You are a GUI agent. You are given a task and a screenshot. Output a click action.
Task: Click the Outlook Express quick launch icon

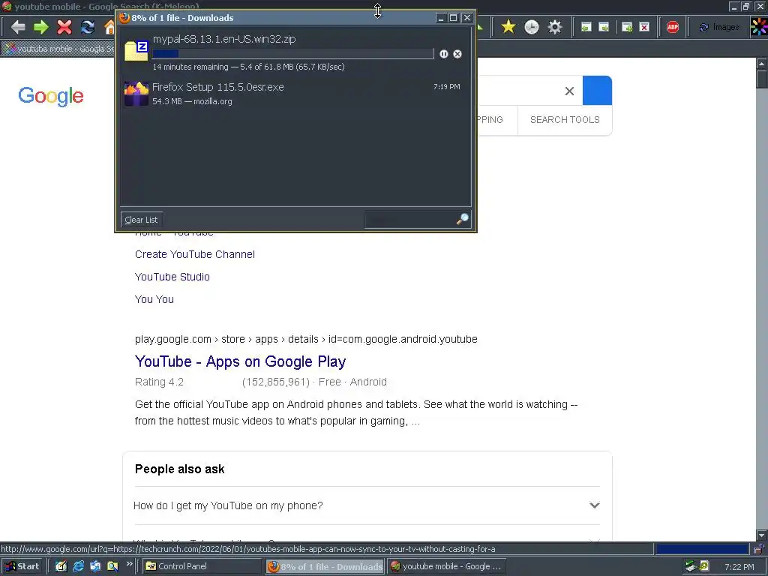click(95, 567)
